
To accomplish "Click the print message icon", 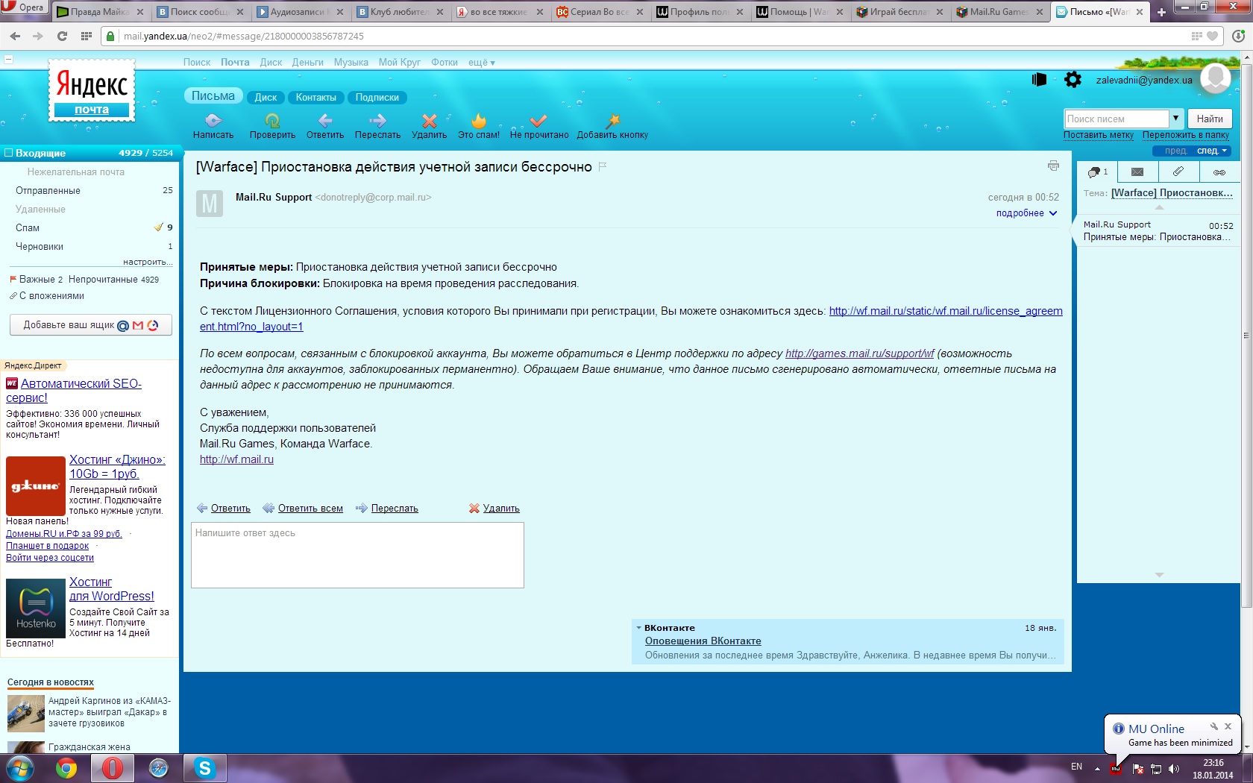I will (1053, 166).
